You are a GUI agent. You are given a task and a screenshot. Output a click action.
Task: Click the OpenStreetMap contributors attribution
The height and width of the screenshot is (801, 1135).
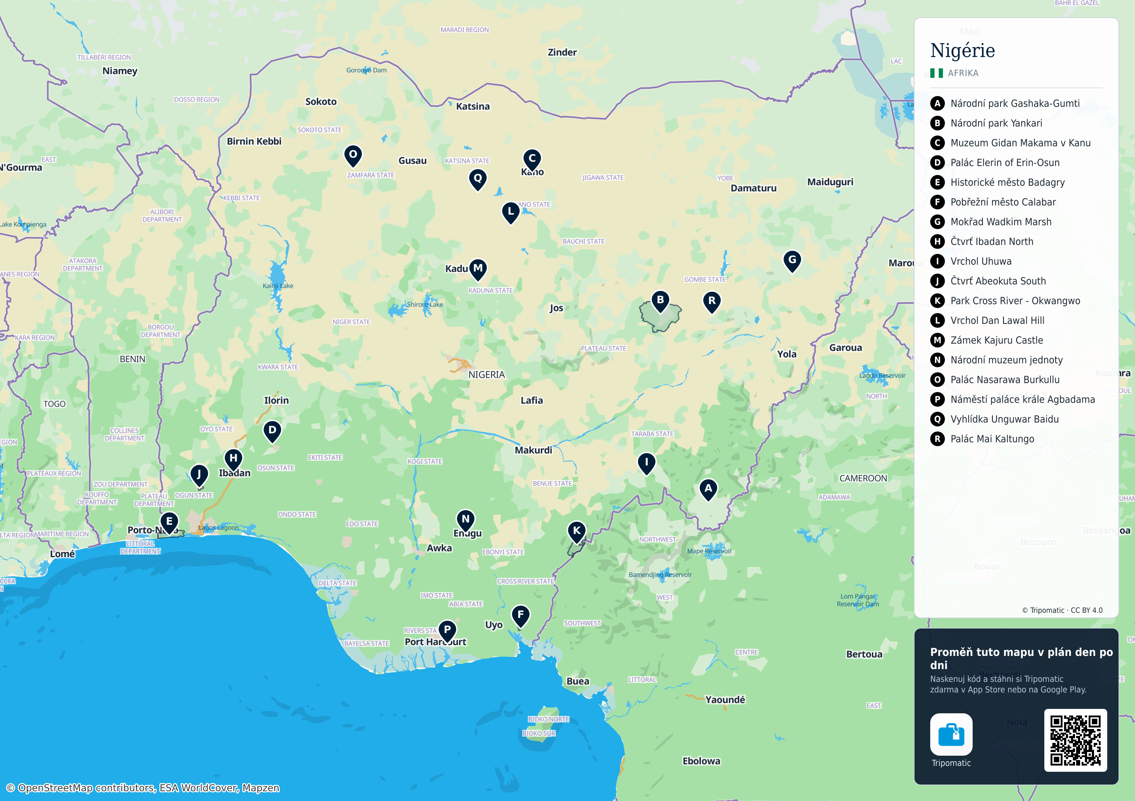tap(143, 787)
